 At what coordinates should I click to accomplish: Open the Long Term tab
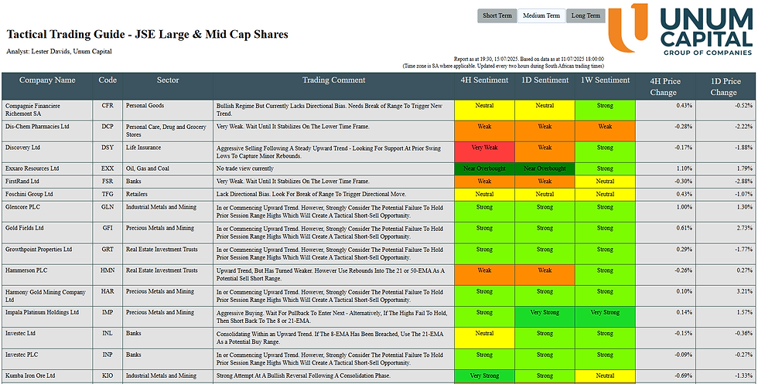tap(586, 15)
